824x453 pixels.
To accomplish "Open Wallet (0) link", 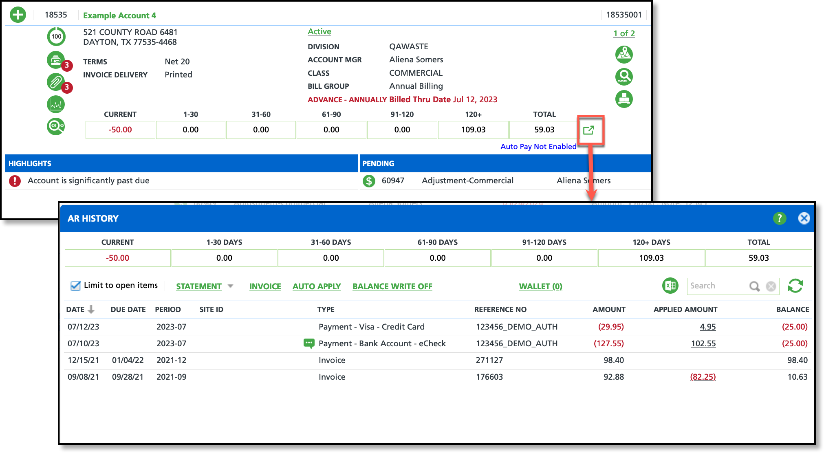I will click(x=540, y=286).
